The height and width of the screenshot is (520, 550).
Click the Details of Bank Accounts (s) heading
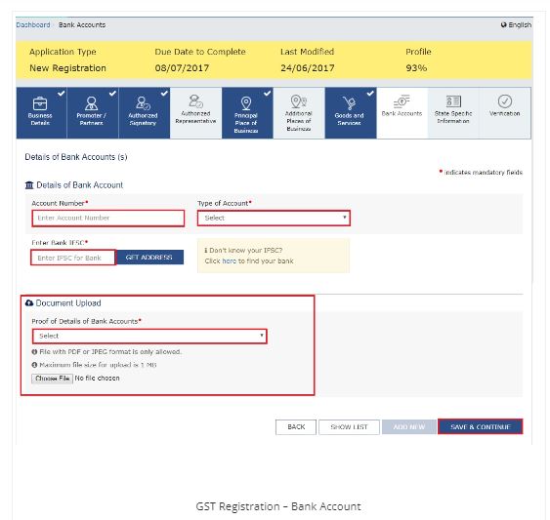tap(76, 157)
